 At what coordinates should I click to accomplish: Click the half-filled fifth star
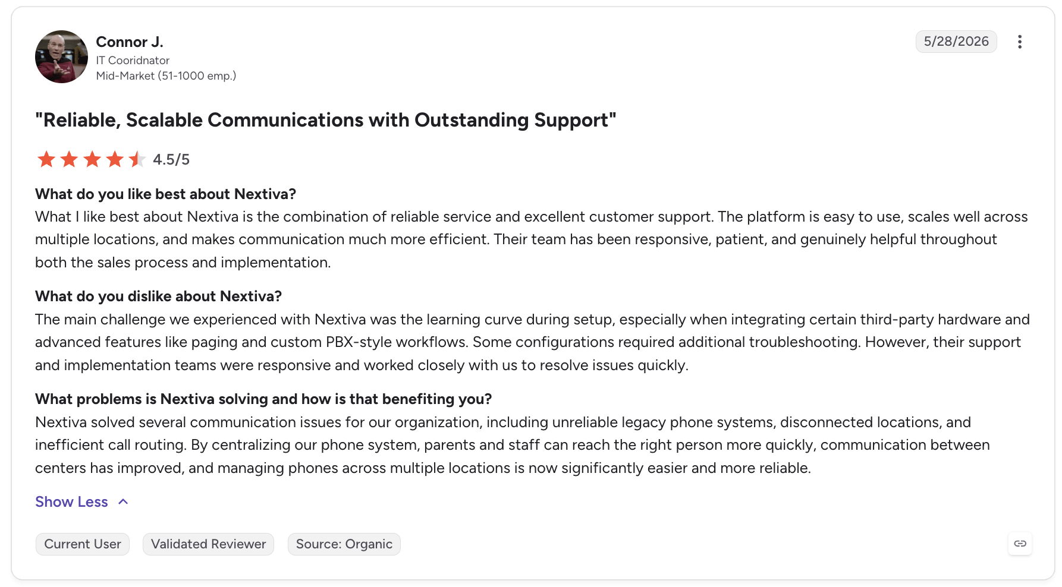137,159
